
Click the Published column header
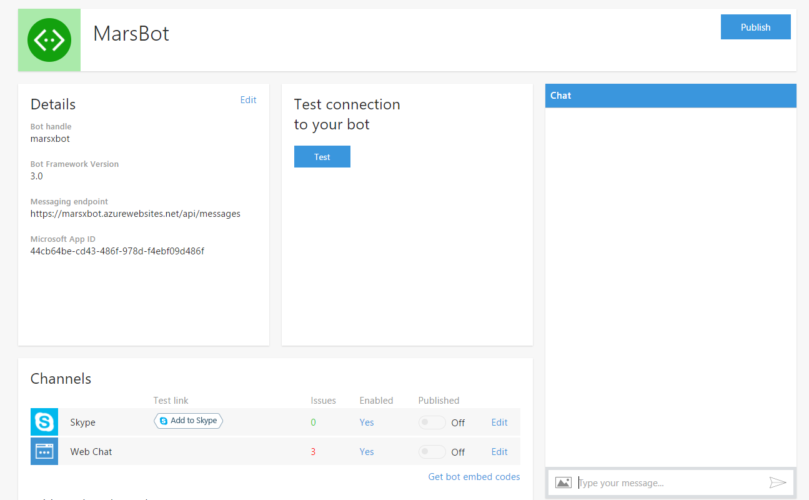[439, 401]
